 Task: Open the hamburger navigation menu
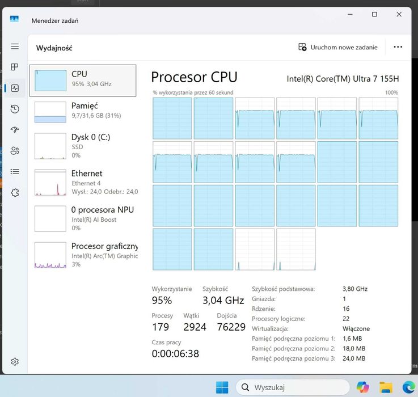pos(15,47)
